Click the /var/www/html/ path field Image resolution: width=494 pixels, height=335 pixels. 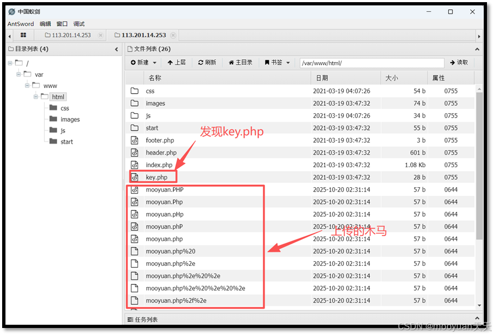372,63
